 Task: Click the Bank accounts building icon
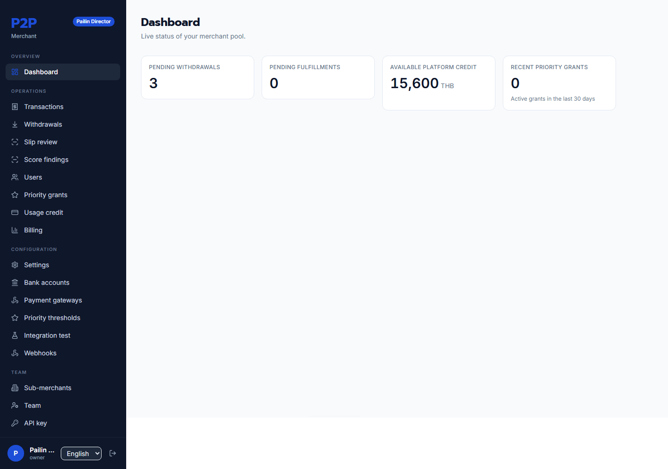click(x=15, y=283)
